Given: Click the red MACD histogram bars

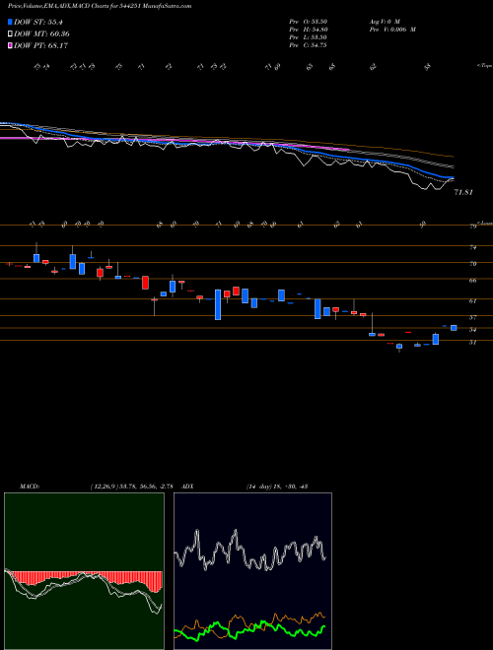Looking at the screenshot, I should coord(85,578).
